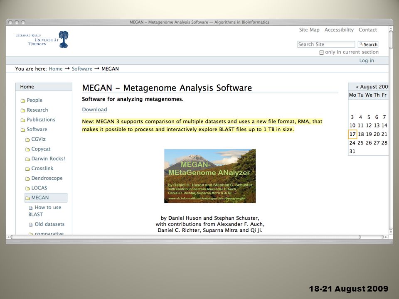Click the vertical scrollbar down arrow
The image size is (399, 299).
click(x=391, y=233)
